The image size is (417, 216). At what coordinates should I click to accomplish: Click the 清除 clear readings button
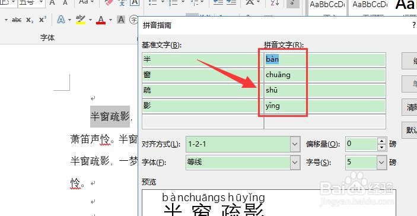409,107
